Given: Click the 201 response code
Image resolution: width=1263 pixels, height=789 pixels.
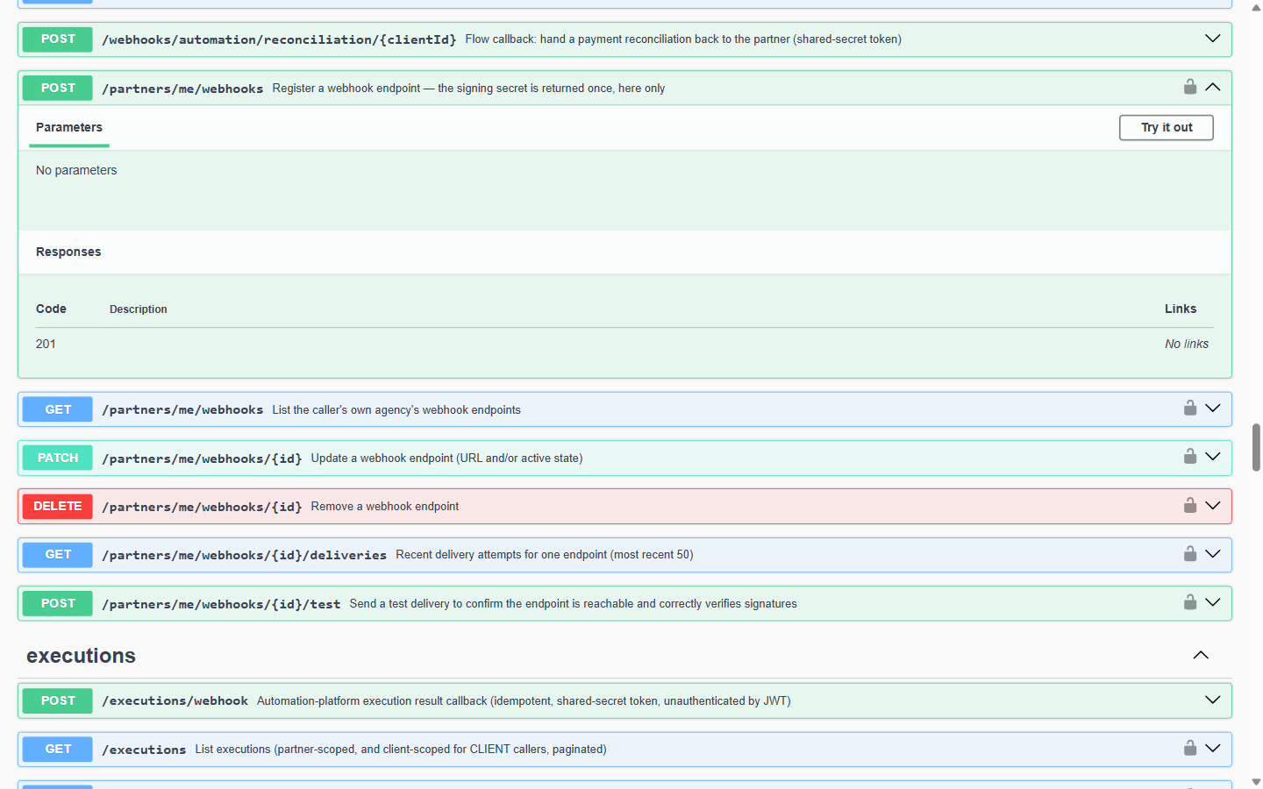Looking at the screenshot, I should (x=46, y=344).
